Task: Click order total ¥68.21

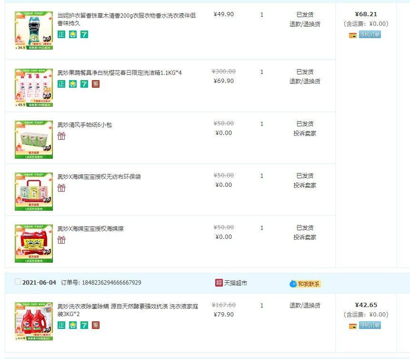Action: pyautogui.click(x=366, y=14)
